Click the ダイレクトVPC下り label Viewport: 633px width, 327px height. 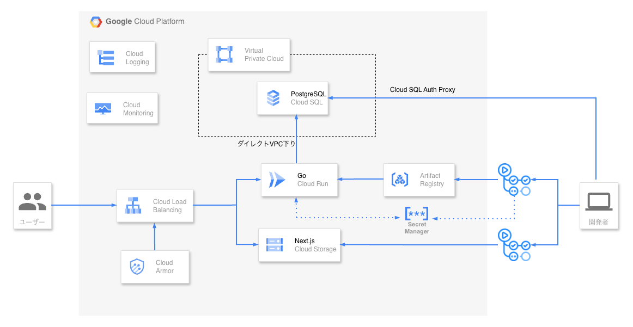coord(266,144)
